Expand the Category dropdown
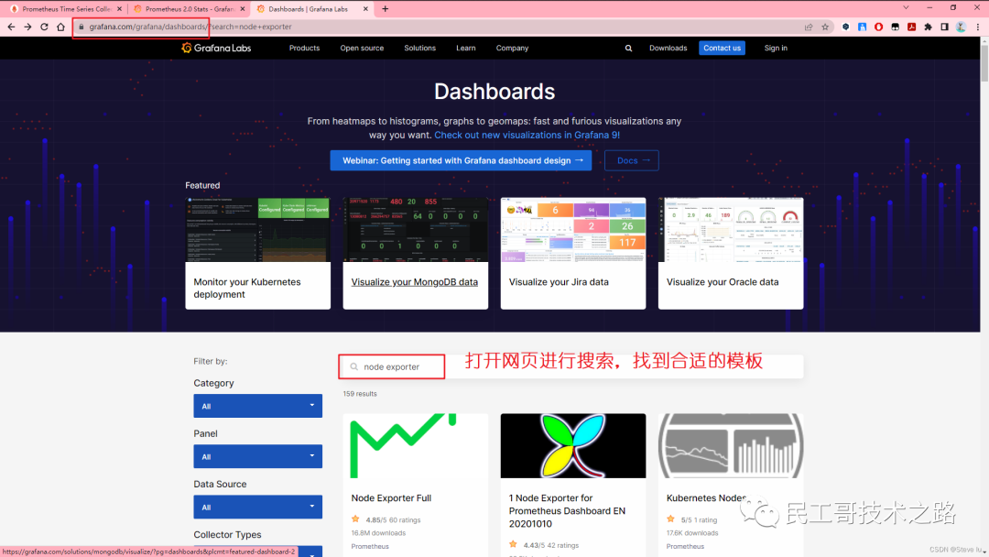Viewport: 989px width, 557px height. point(258,406)
